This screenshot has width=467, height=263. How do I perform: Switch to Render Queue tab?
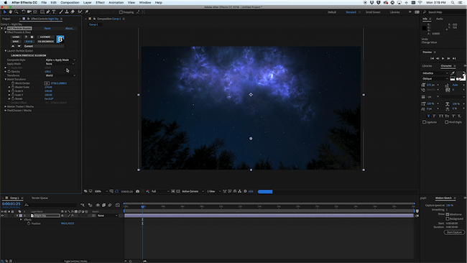pos(40,198)
